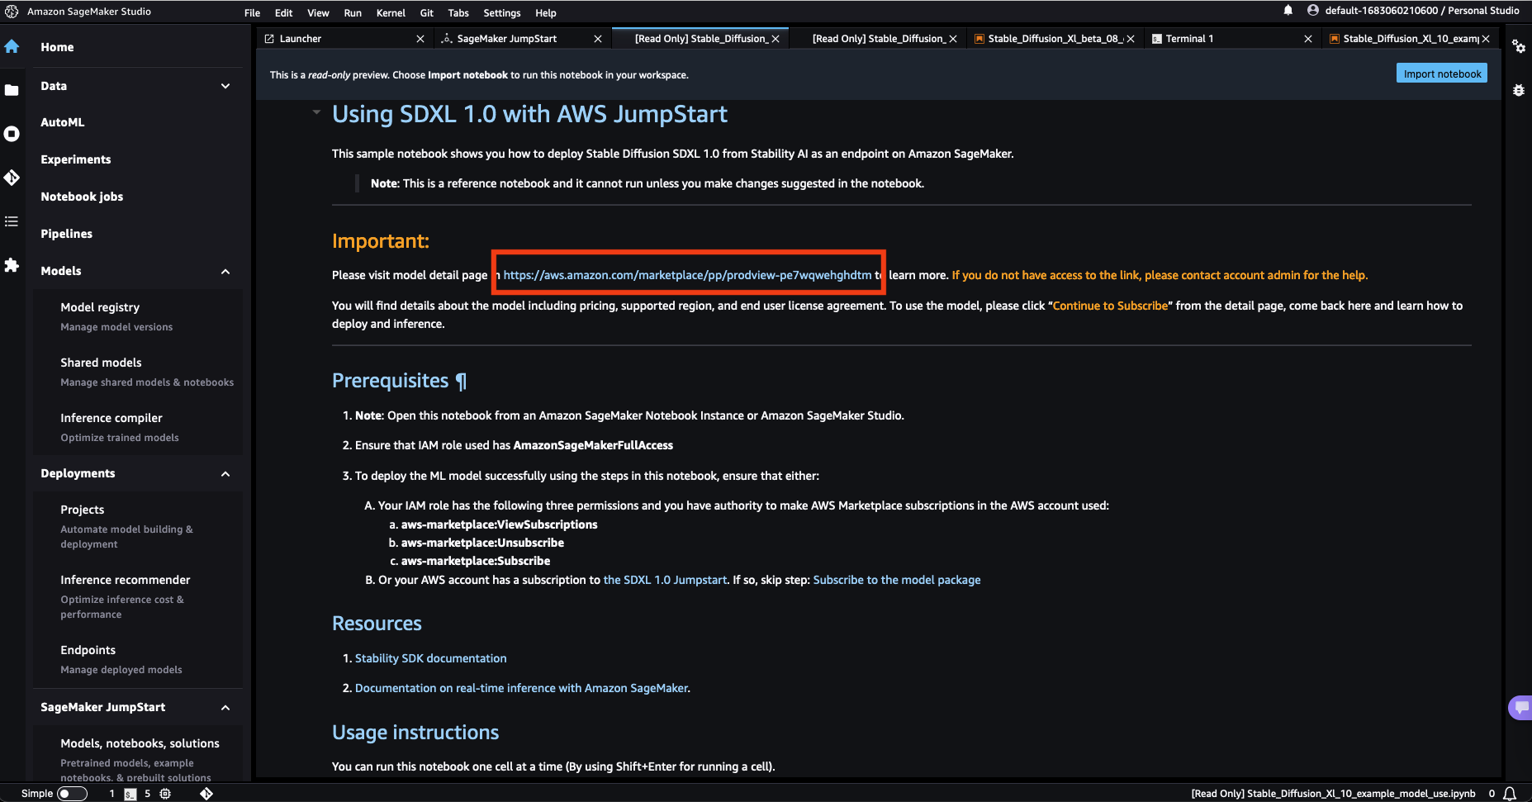The image size is (1532, 802).
Task: Collapse the Using SDXL 1.0 heading triangle
Action: (316, 112)
